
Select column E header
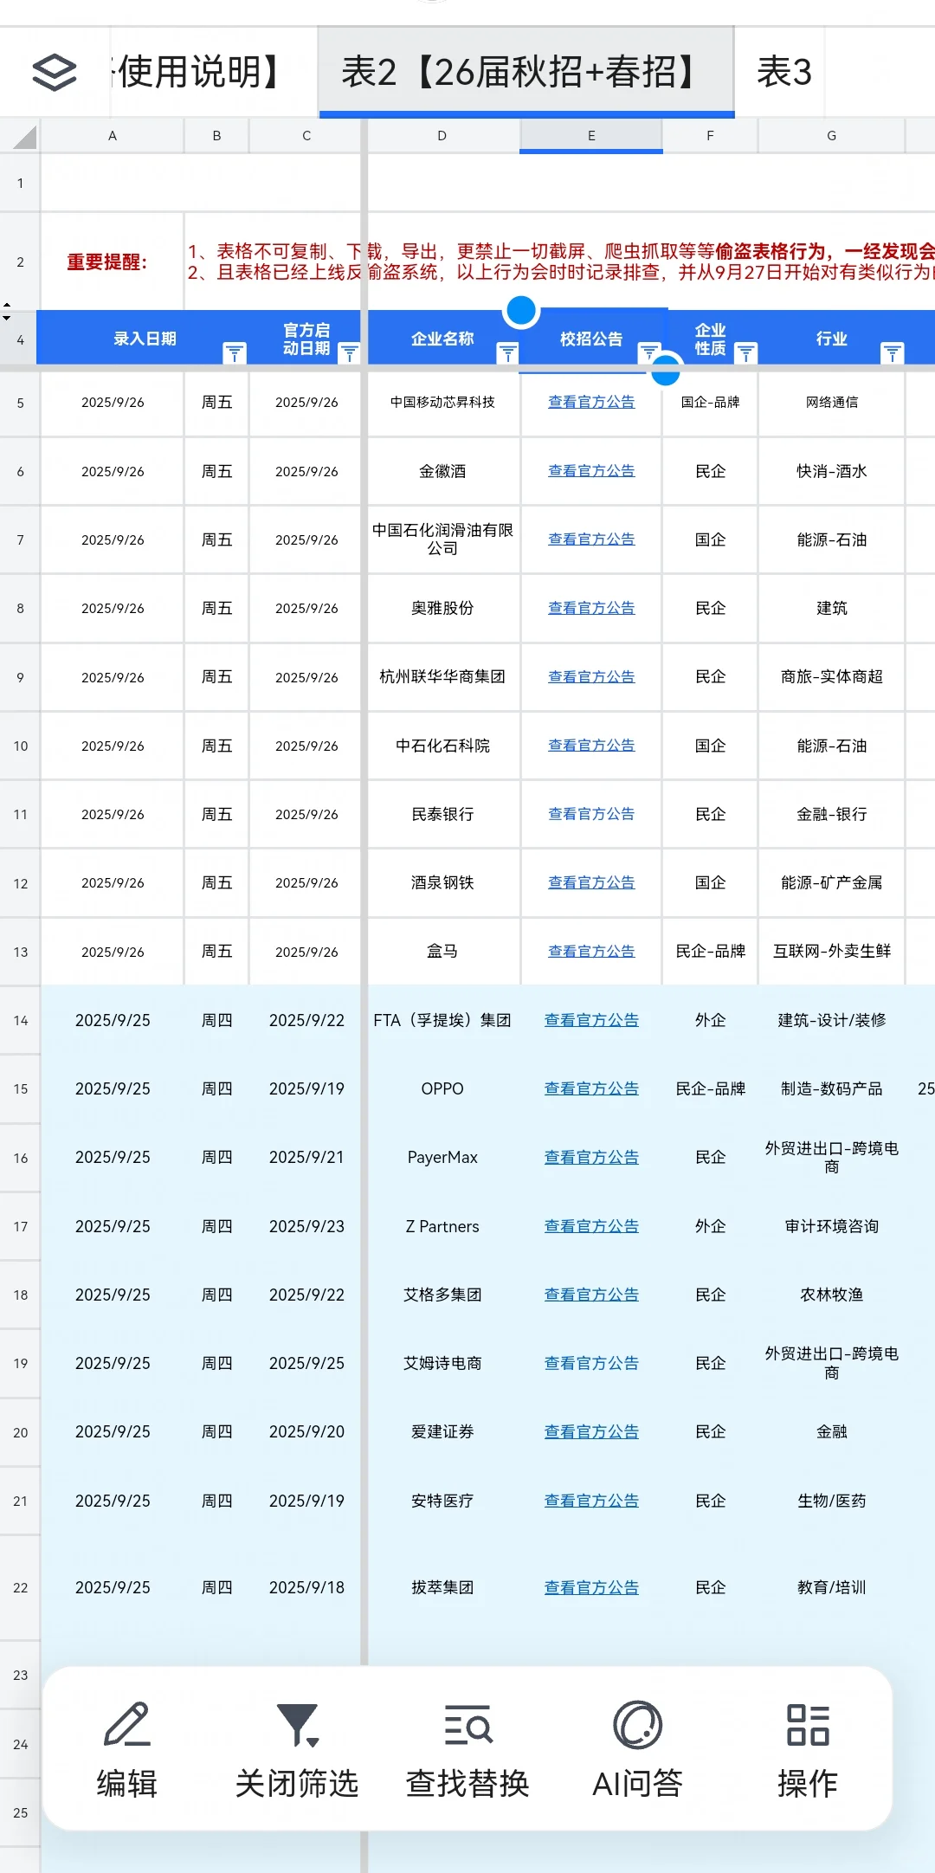pyautogui.click(x=591, y=136)
